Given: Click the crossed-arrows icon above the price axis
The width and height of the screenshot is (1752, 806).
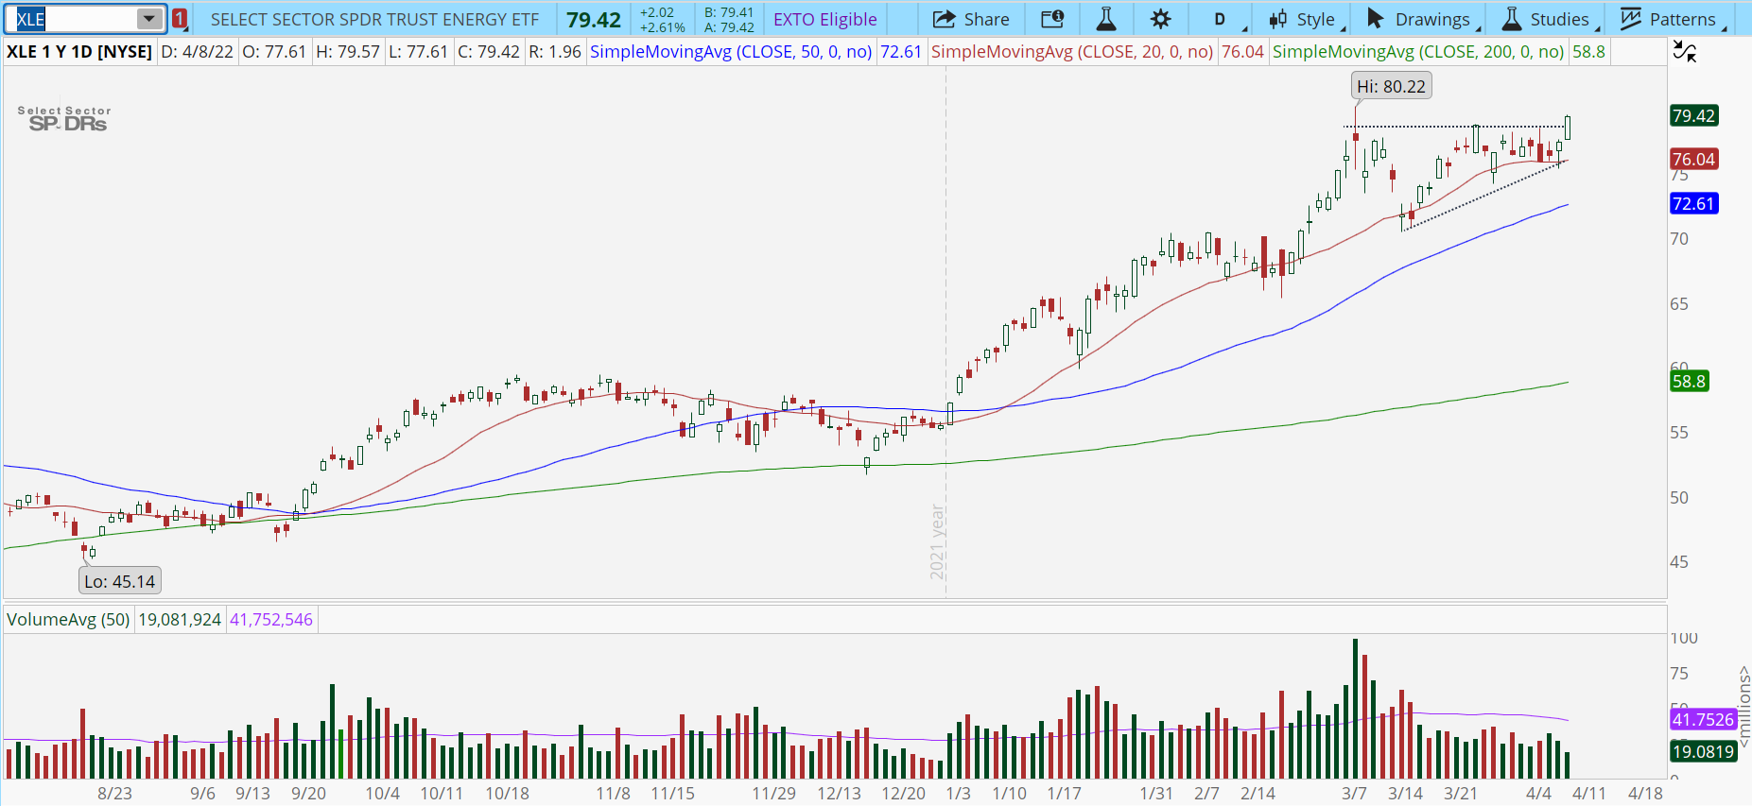Looking at the screenshot, I should tap(1685, 52).
